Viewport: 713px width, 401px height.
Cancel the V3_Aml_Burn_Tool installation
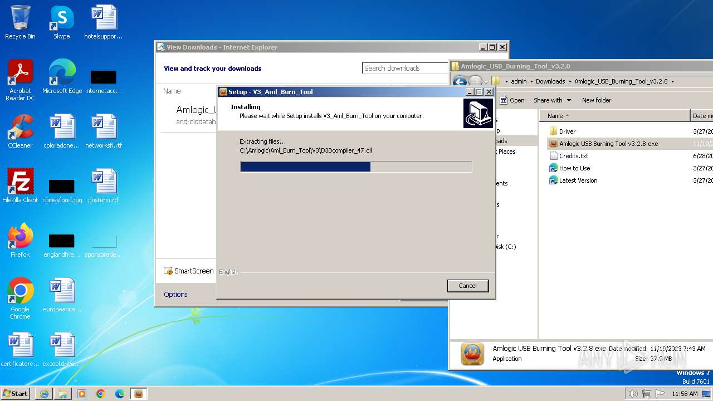468,286
